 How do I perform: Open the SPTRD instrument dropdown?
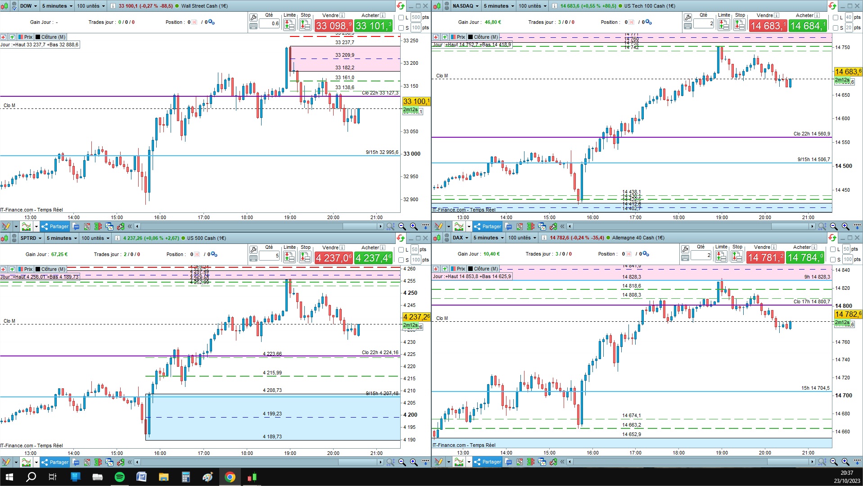[31, 238]
